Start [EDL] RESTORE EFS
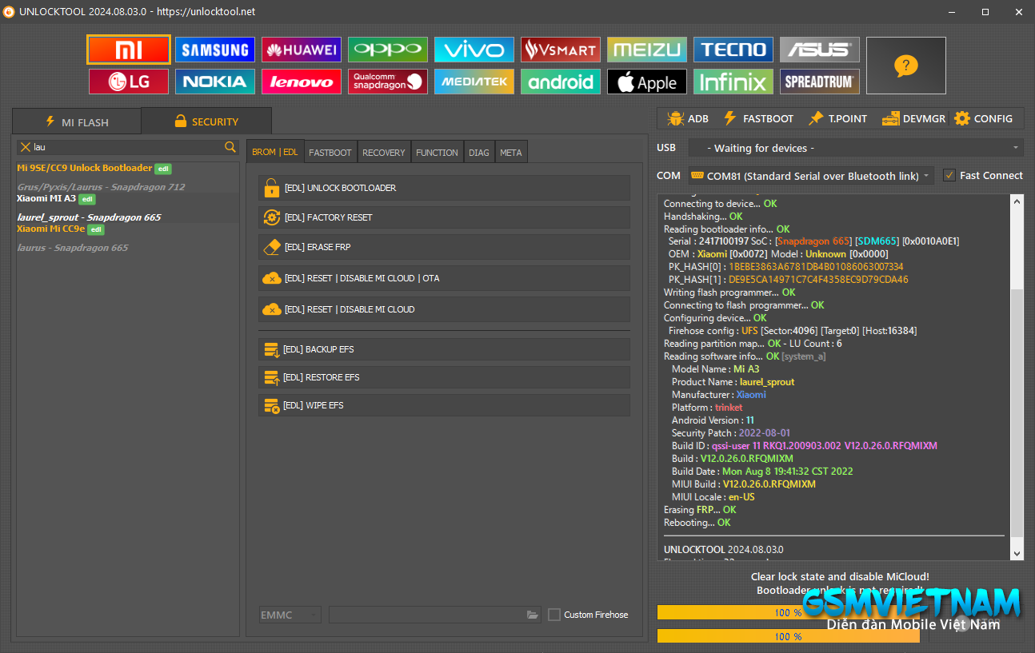Image resolution: width=1035 pixels, height=653 pixels. tap(444, 377)
